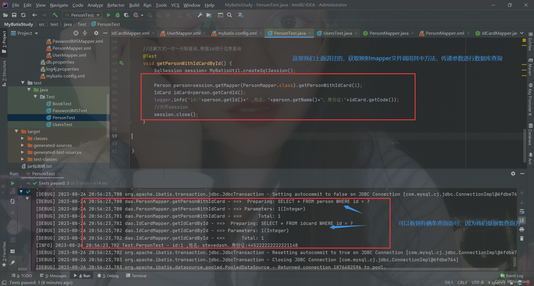
Task: Open the 6: TODO tool window
Action: pos(22,276)
